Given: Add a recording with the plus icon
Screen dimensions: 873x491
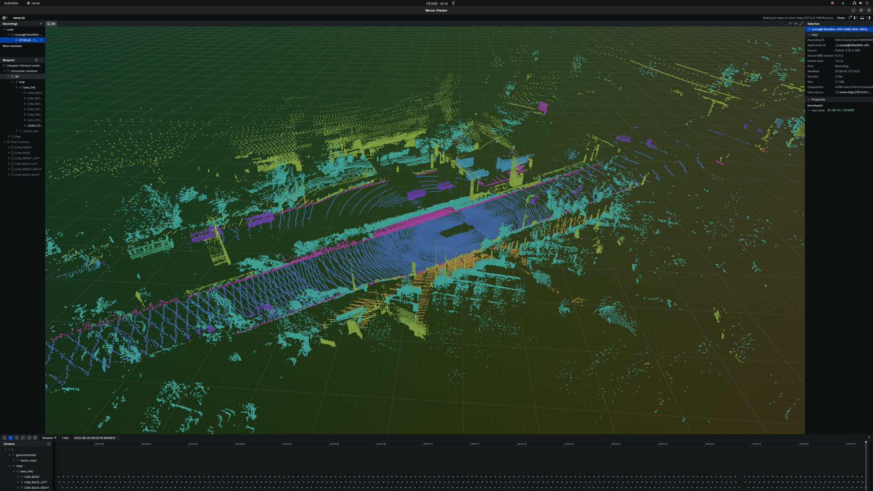Looking at the screenshot, I should (40, 24).
